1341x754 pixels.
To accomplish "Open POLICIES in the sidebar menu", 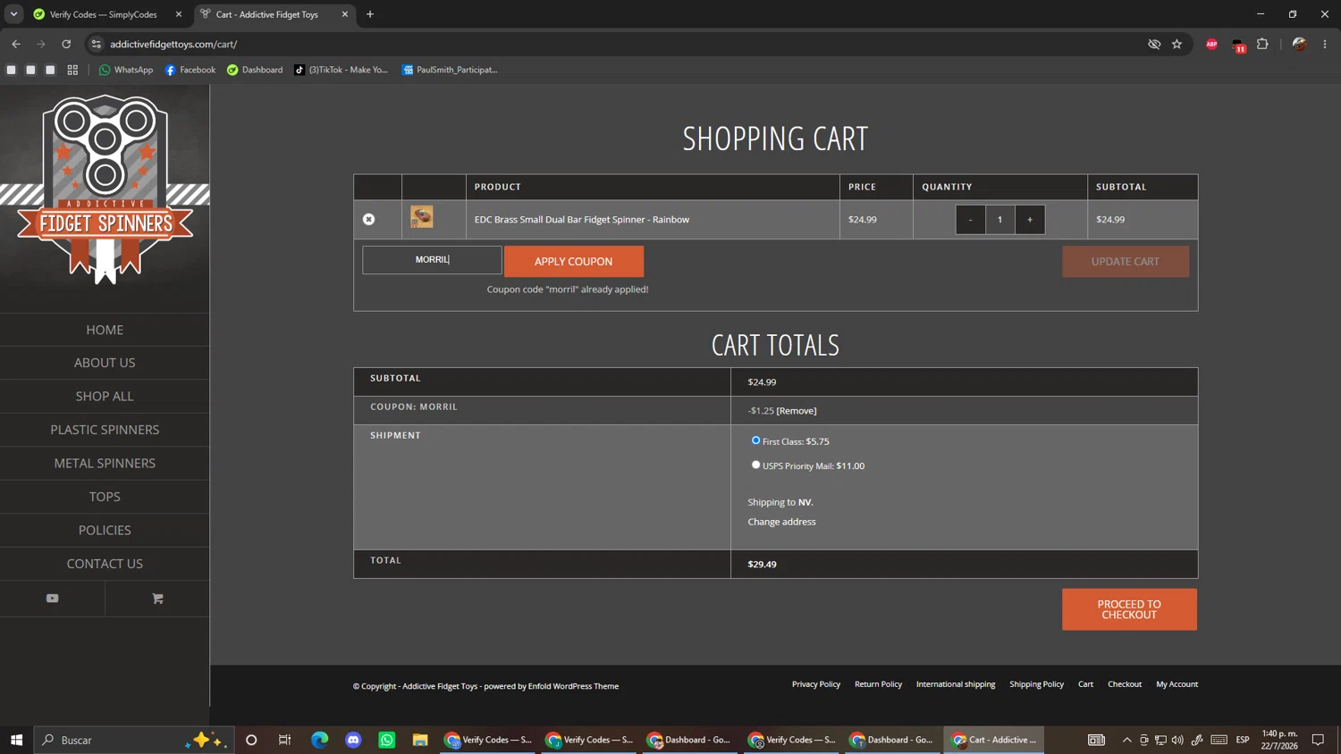I will tap(105, 530).
